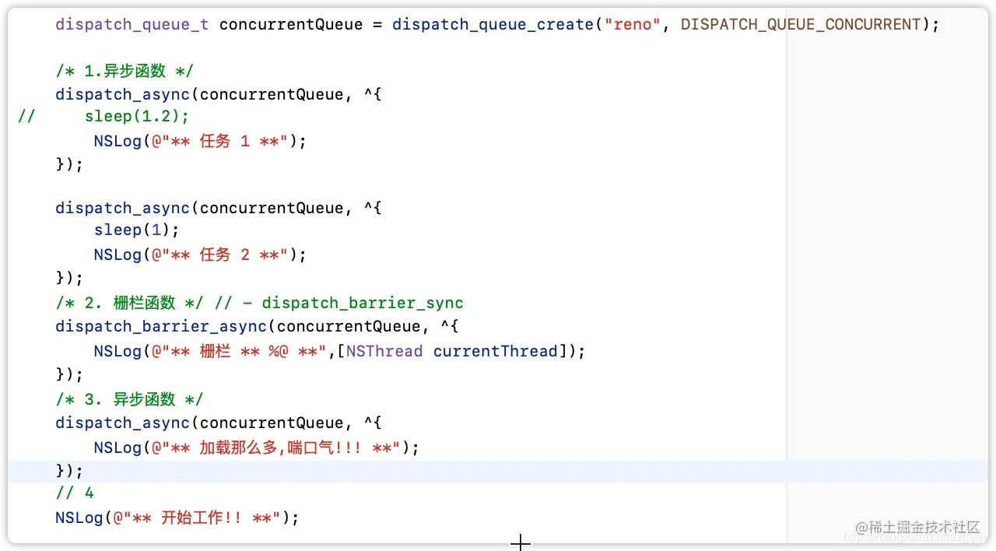This screenshot has width=996, height=551.
Task: Click the NSThread class name
Action: click(x=384, y=351)
